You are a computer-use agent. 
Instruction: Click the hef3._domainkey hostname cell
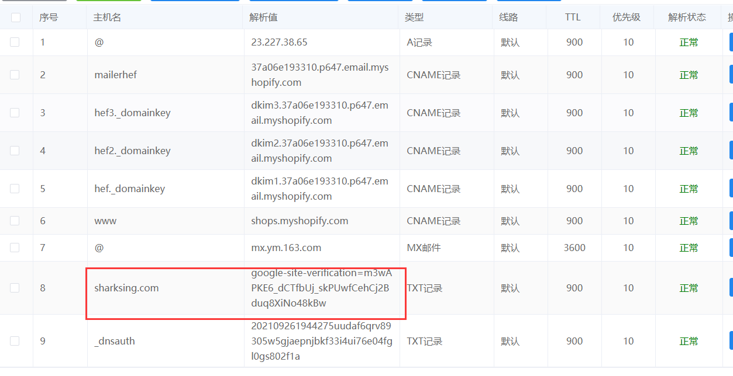tap(132, 113)
